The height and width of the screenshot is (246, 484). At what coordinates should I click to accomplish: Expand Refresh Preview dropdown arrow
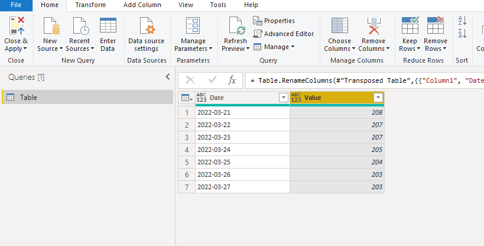pyautogui.click(x=248, y=49)
